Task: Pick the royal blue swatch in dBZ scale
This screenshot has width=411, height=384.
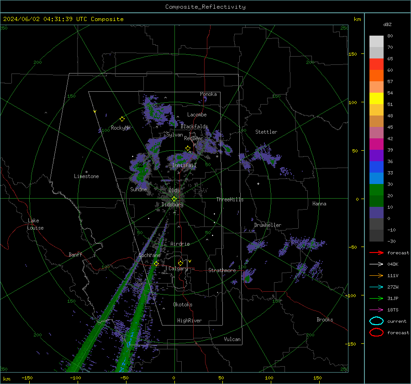Action: 376,167
